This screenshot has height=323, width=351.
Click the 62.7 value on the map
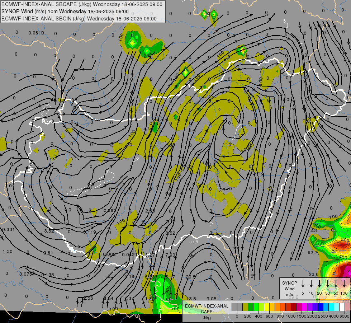click(313, 253)
